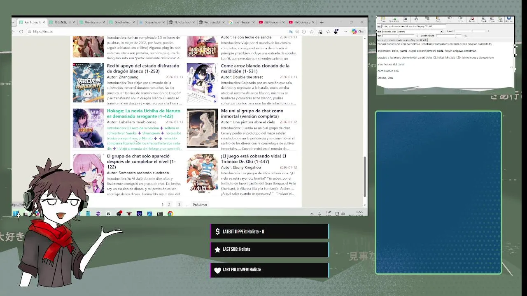Click the volume icon in the system tray
527x296 pixels.
coord(343,214)
